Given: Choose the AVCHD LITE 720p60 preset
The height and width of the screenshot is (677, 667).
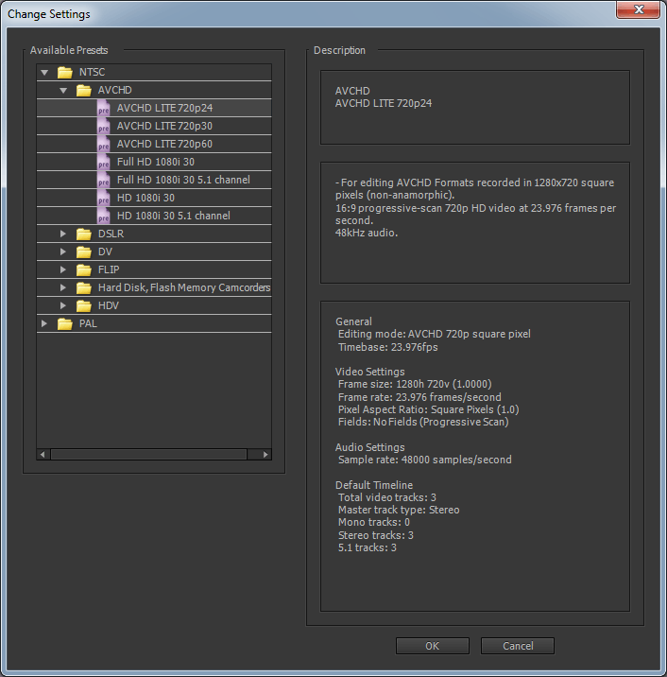Looking at the screenshot, I should [154, 144].
